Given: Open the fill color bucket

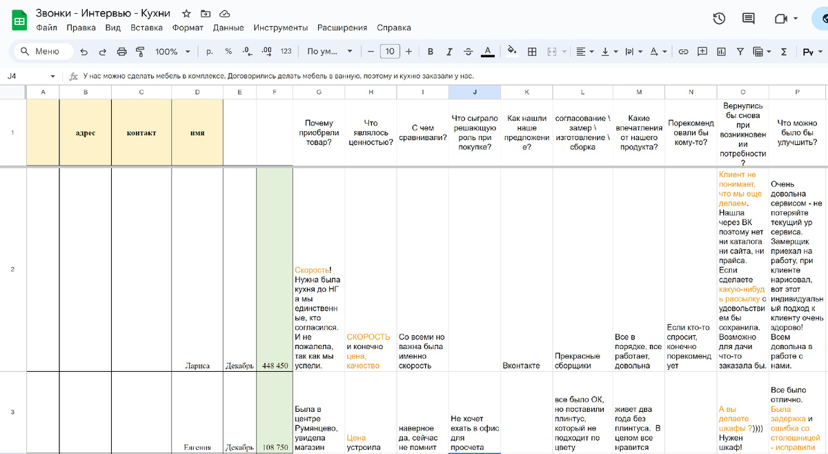Looking at the screenshot, I should [512, 52].
